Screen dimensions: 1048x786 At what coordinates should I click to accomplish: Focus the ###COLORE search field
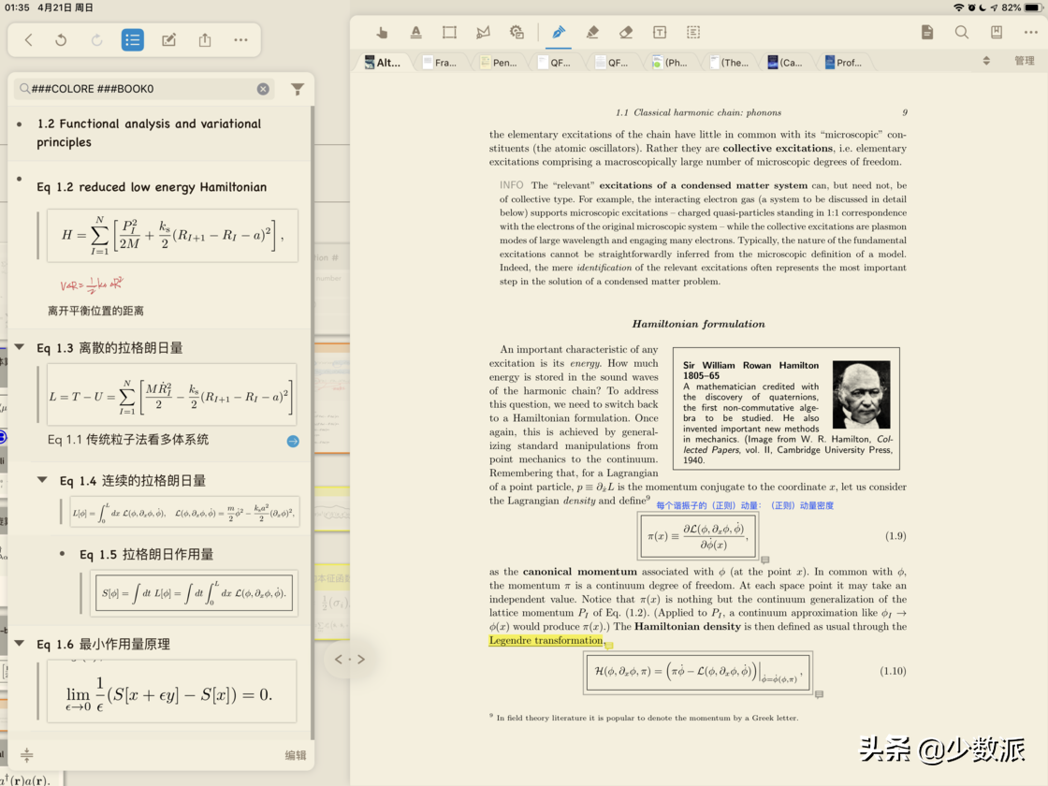144,89
